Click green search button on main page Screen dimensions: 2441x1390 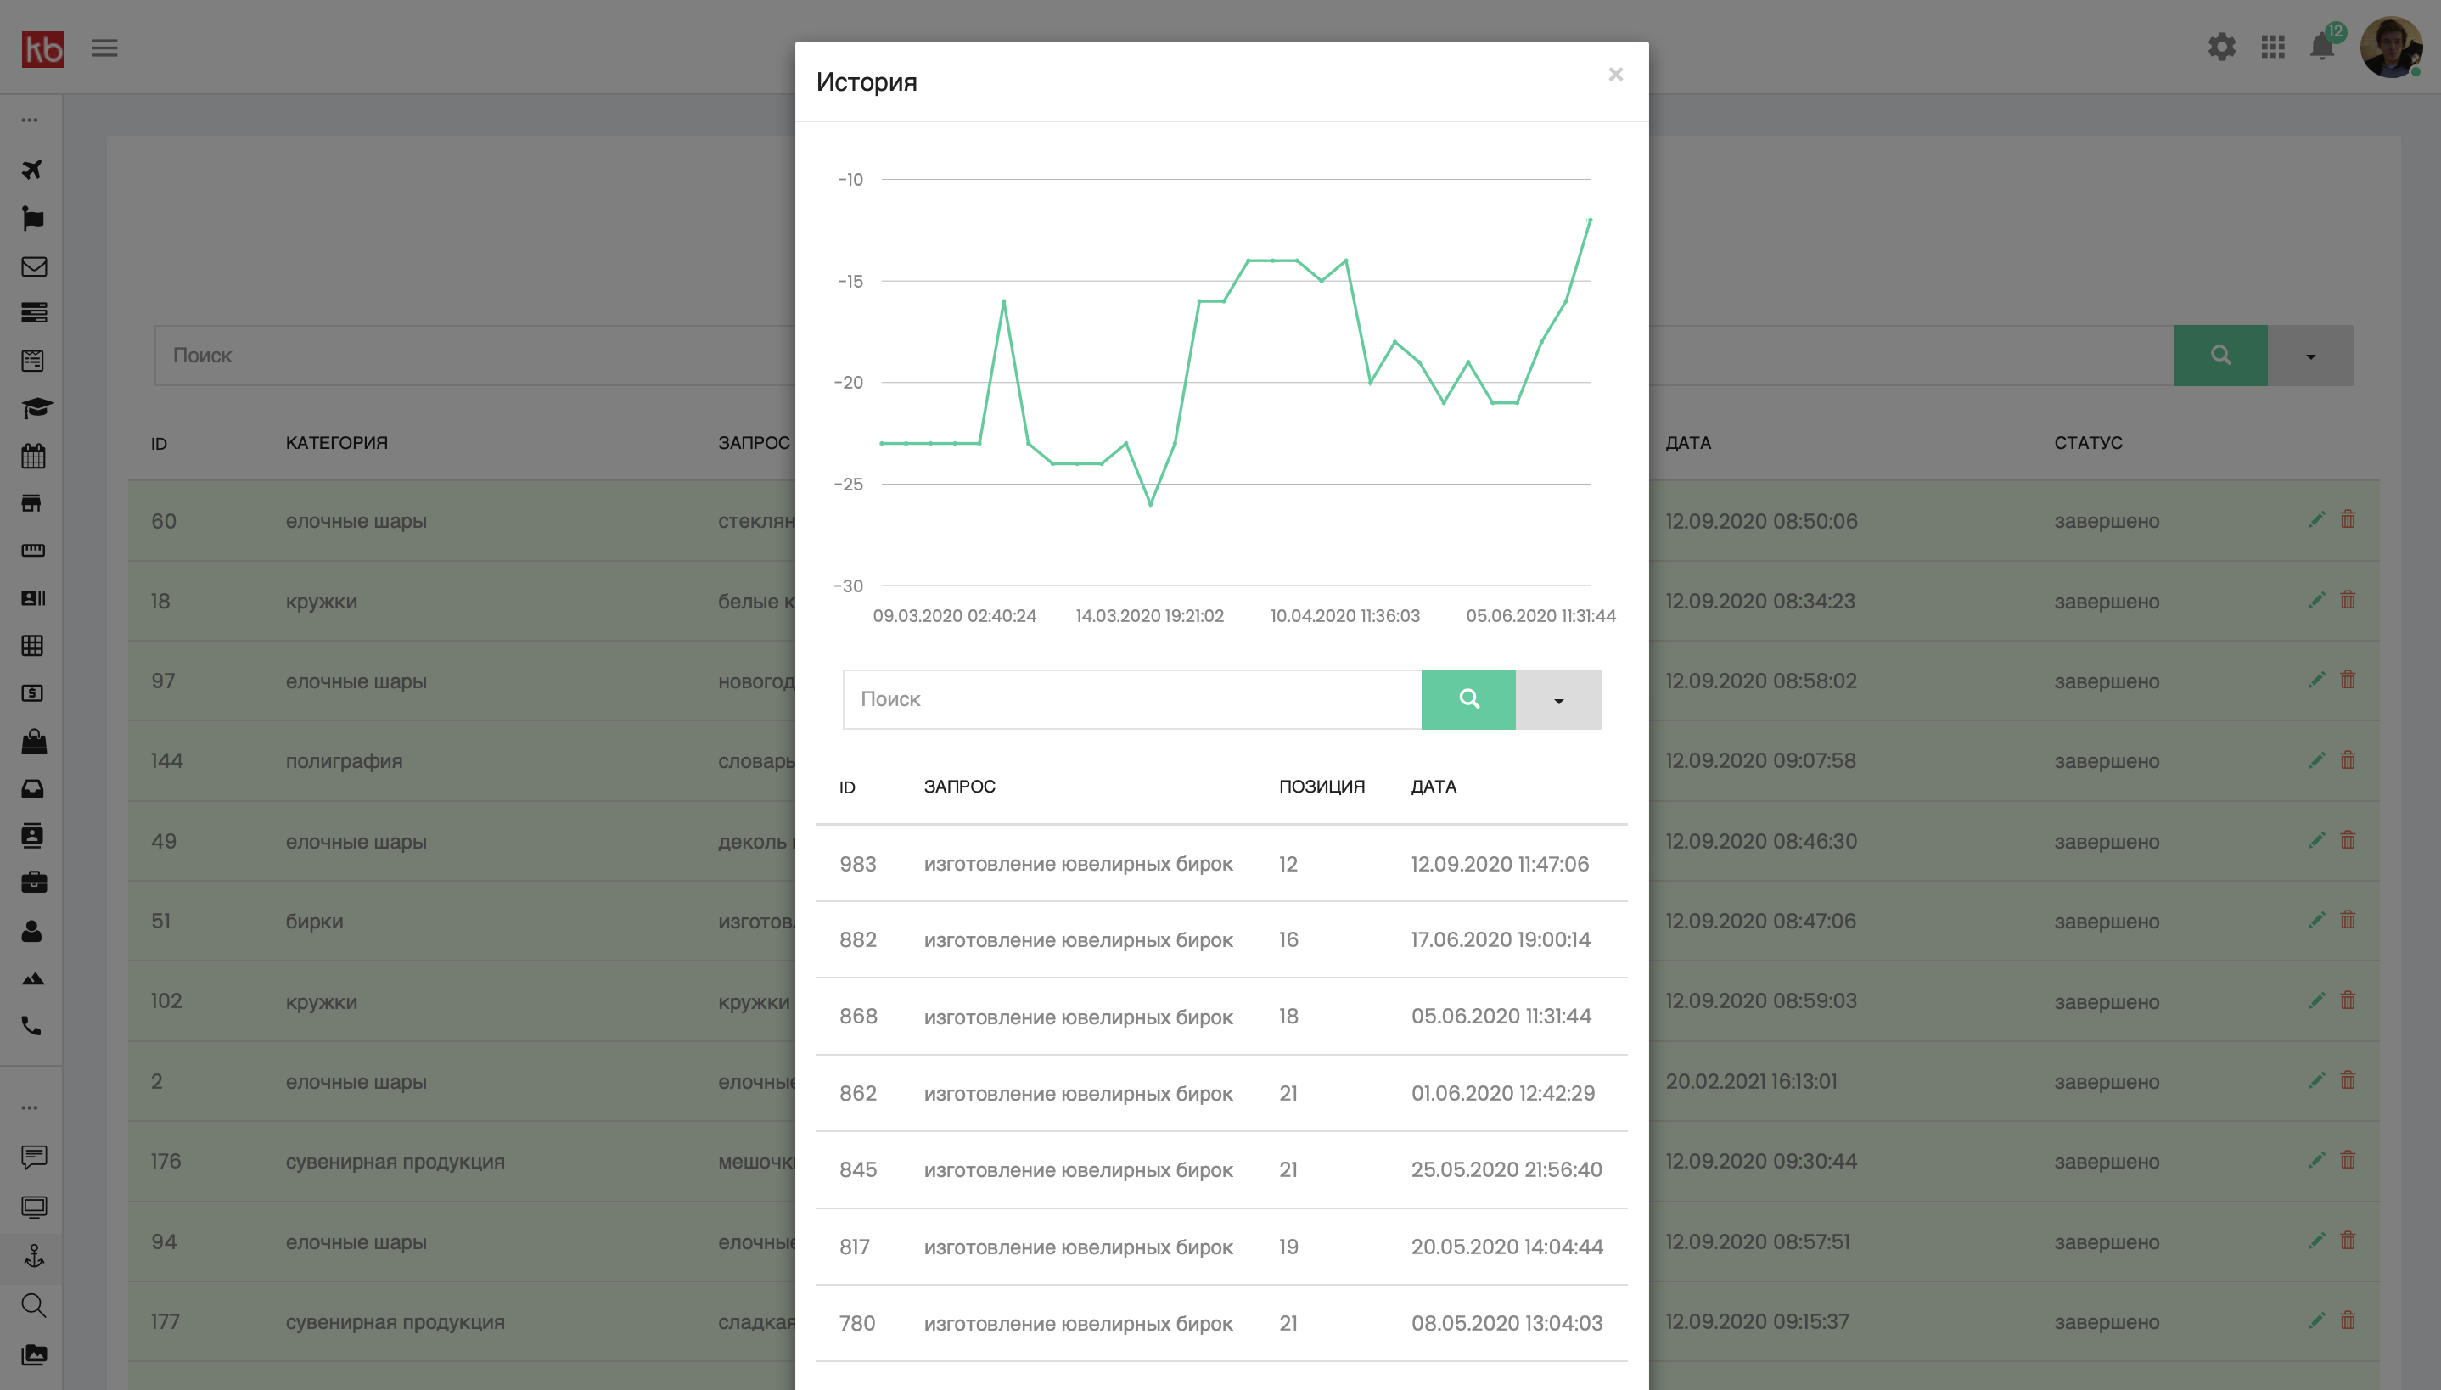click(2220, 356)
